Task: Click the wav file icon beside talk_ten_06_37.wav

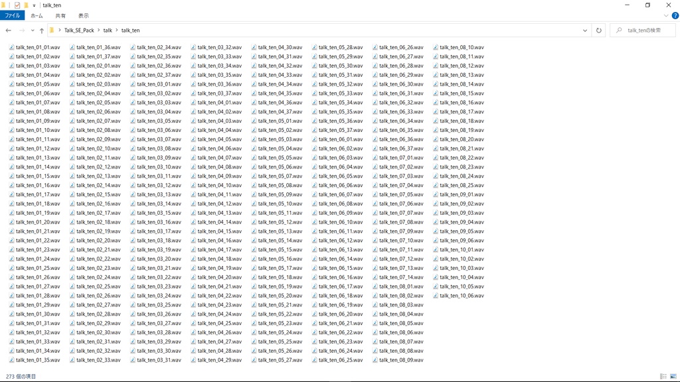Action: [x=375, y=149]
